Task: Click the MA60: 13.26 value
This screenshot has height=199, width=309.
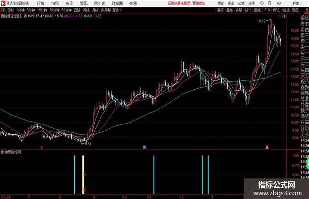Action: pos(93,16)
